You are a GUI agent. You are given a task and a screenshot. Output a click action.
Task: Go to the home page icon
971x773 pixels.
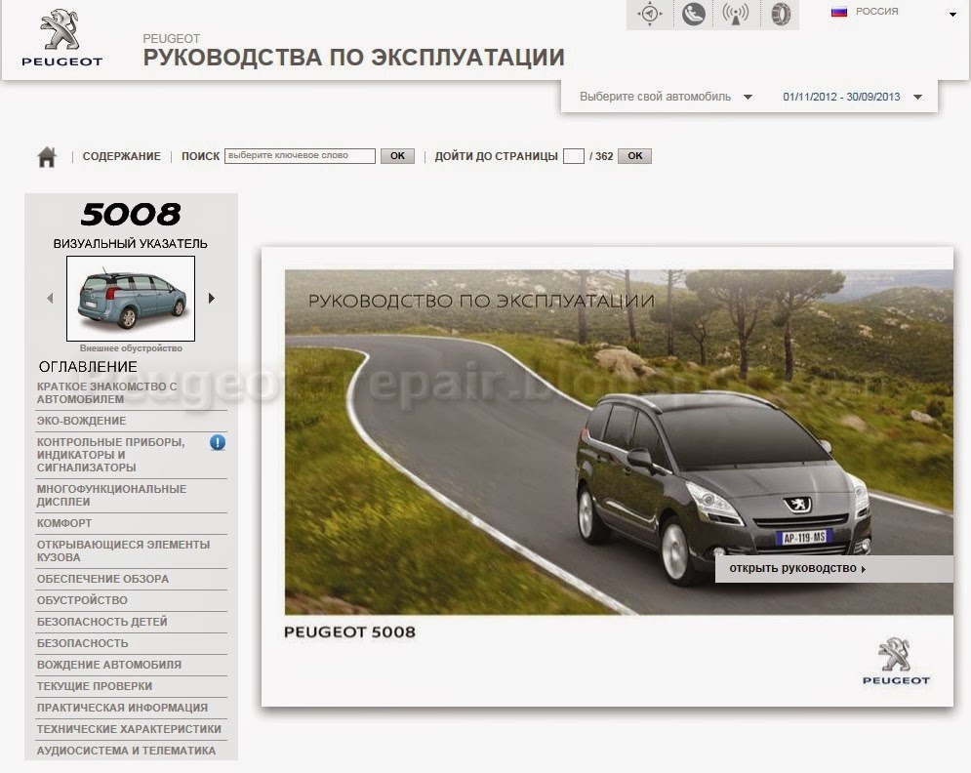point(47,157)
